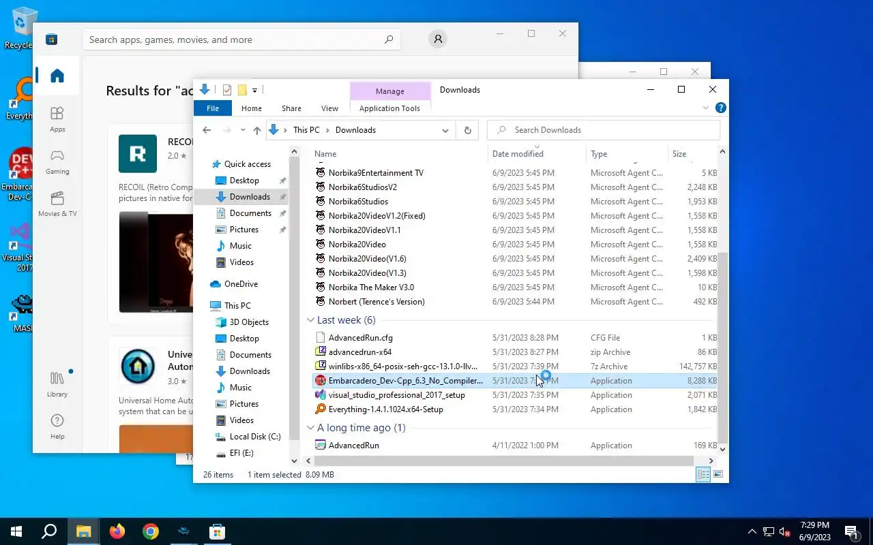This screenshot has width=873, height=545.
Task: Open the File tab in Explorer
Action: [x=213, y=108]
